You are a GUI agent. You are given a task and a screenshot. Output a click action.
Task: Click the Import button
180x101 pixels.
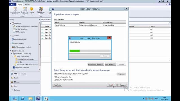click(112, 85)
